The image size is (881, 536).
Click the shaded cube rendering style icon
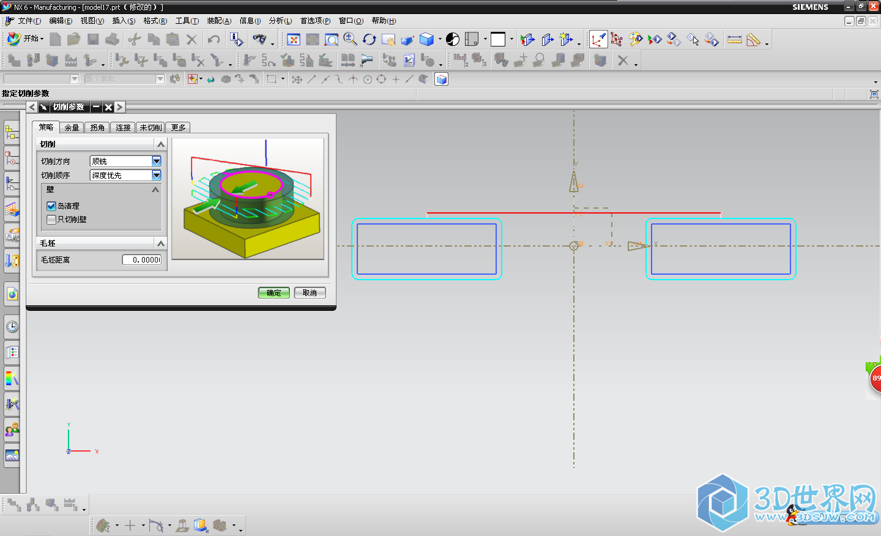426,39
